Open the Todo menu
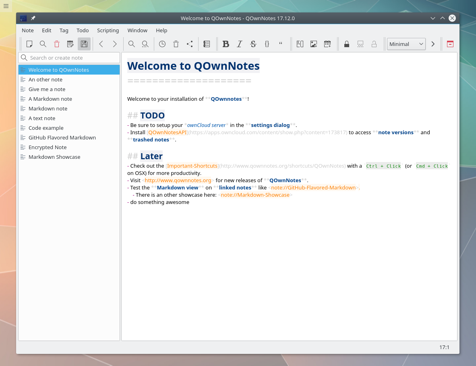The height and width of the screenshot is (366, 476). (83, 30)
